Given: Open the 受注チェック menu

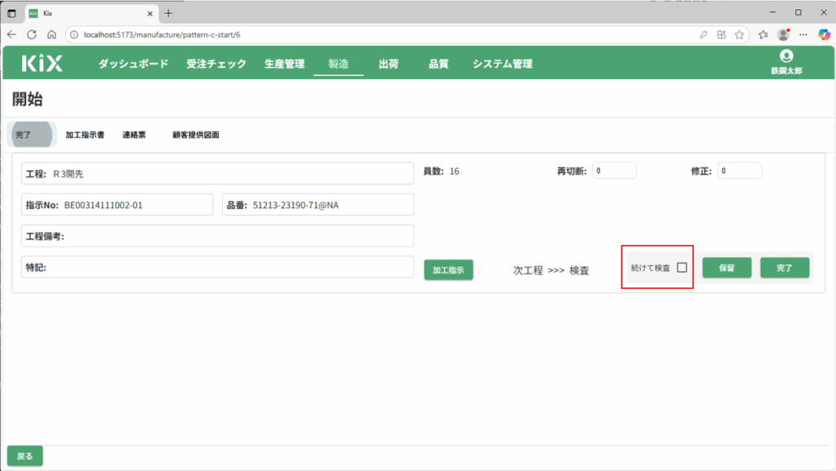Looking at the screenshot, I should click(x=216, y=64).
